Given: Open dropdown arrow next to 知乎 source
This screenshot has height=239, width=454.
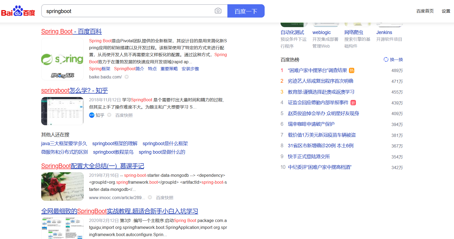Looking at the screenshot, I should (109, 115).
